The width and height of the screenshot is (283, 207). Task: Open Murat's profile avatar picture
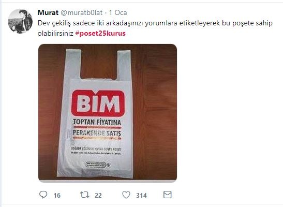point(20,21)
